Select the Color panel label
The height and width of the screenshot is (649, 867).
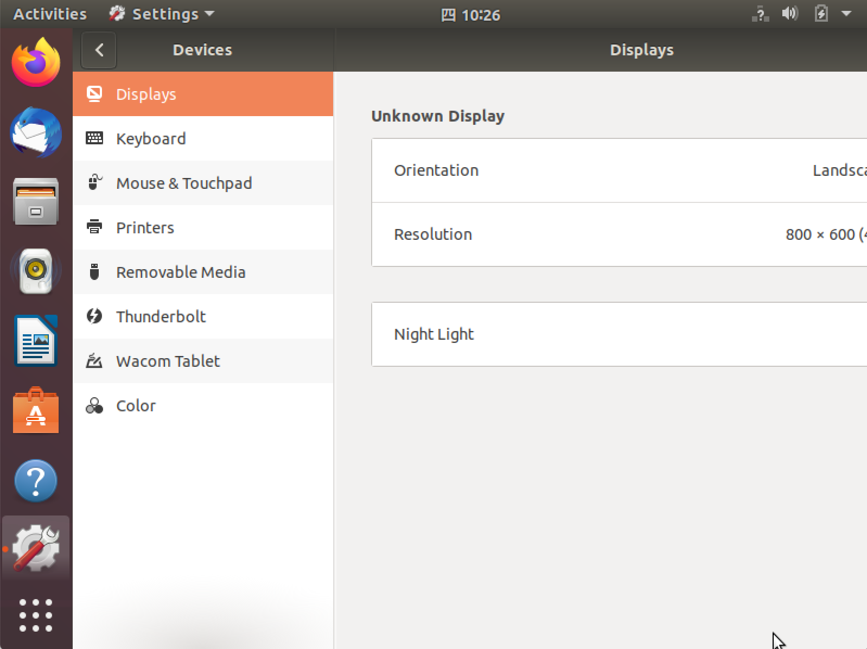pos(136,405)
